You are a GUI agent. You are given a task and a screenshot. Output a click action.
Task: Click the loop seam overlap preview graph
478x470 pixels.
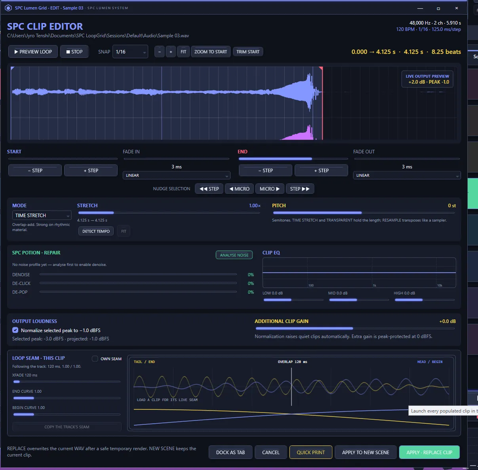click(291, 393)
